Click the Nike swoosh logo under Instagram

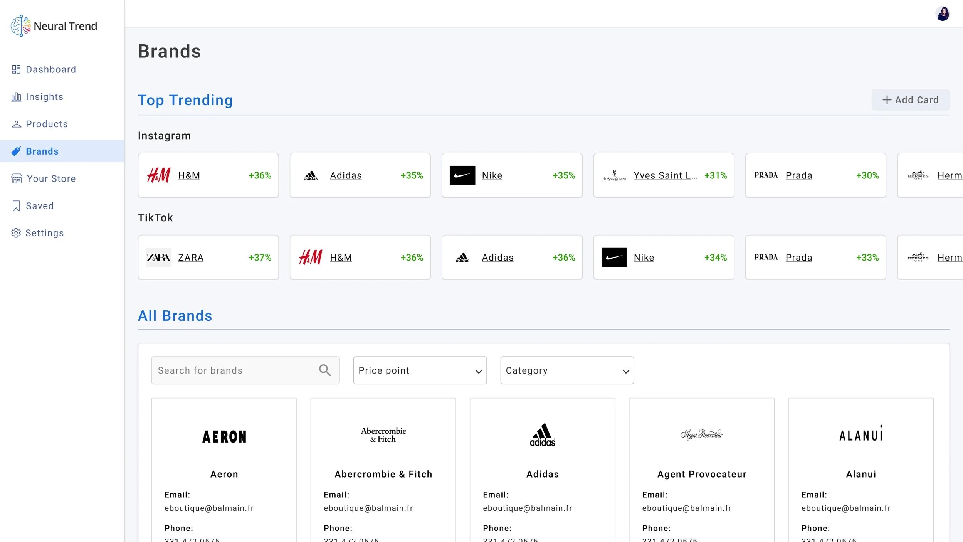(462, 175)
